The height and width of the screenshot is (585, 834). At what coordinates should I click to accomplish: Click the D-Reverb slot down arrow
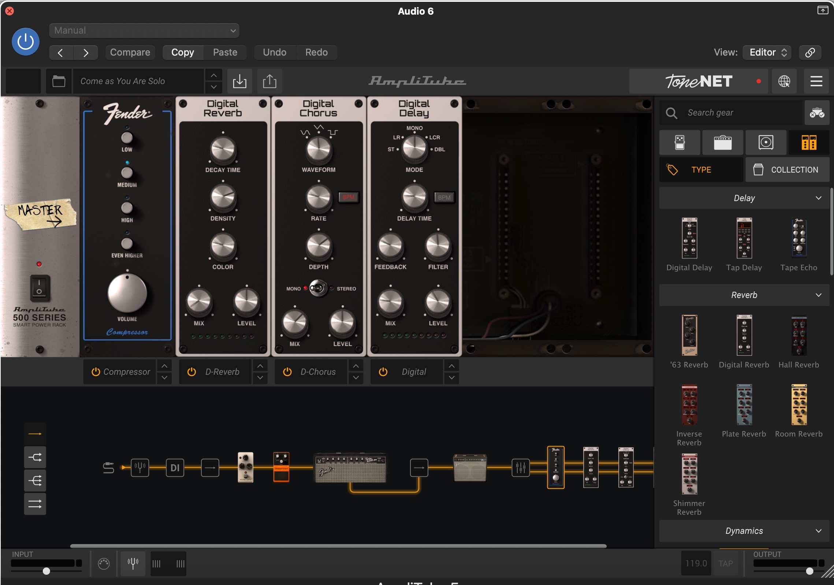260,378
